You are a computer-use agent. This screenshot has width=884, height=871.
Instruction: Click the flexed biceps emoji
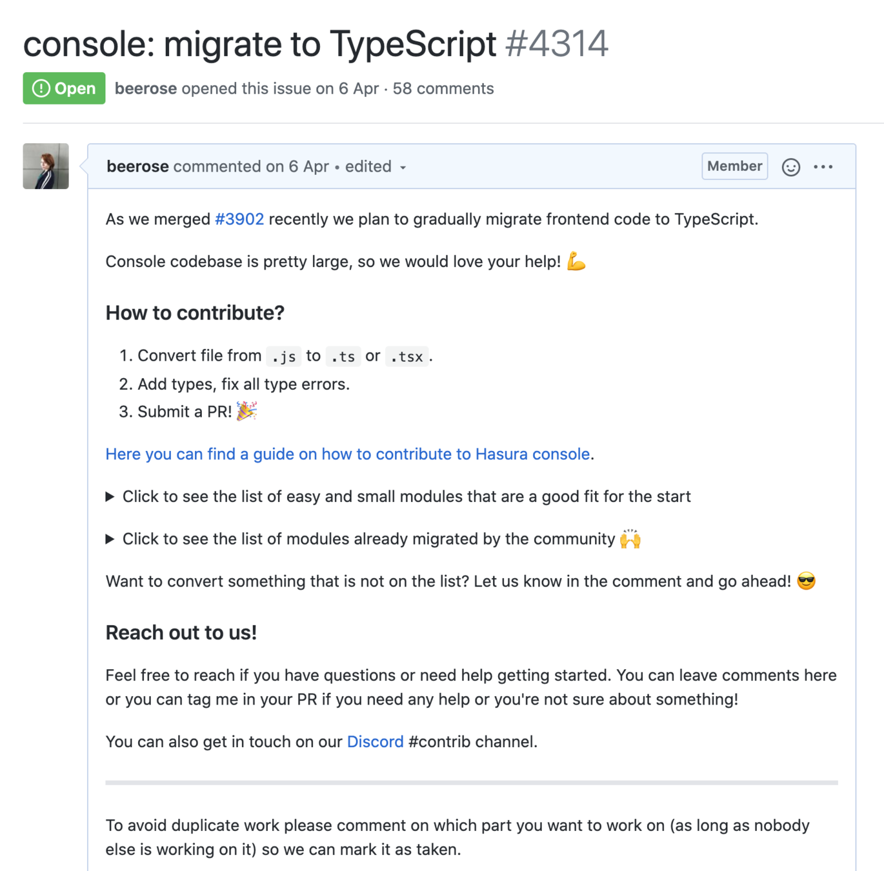(576, 261)
